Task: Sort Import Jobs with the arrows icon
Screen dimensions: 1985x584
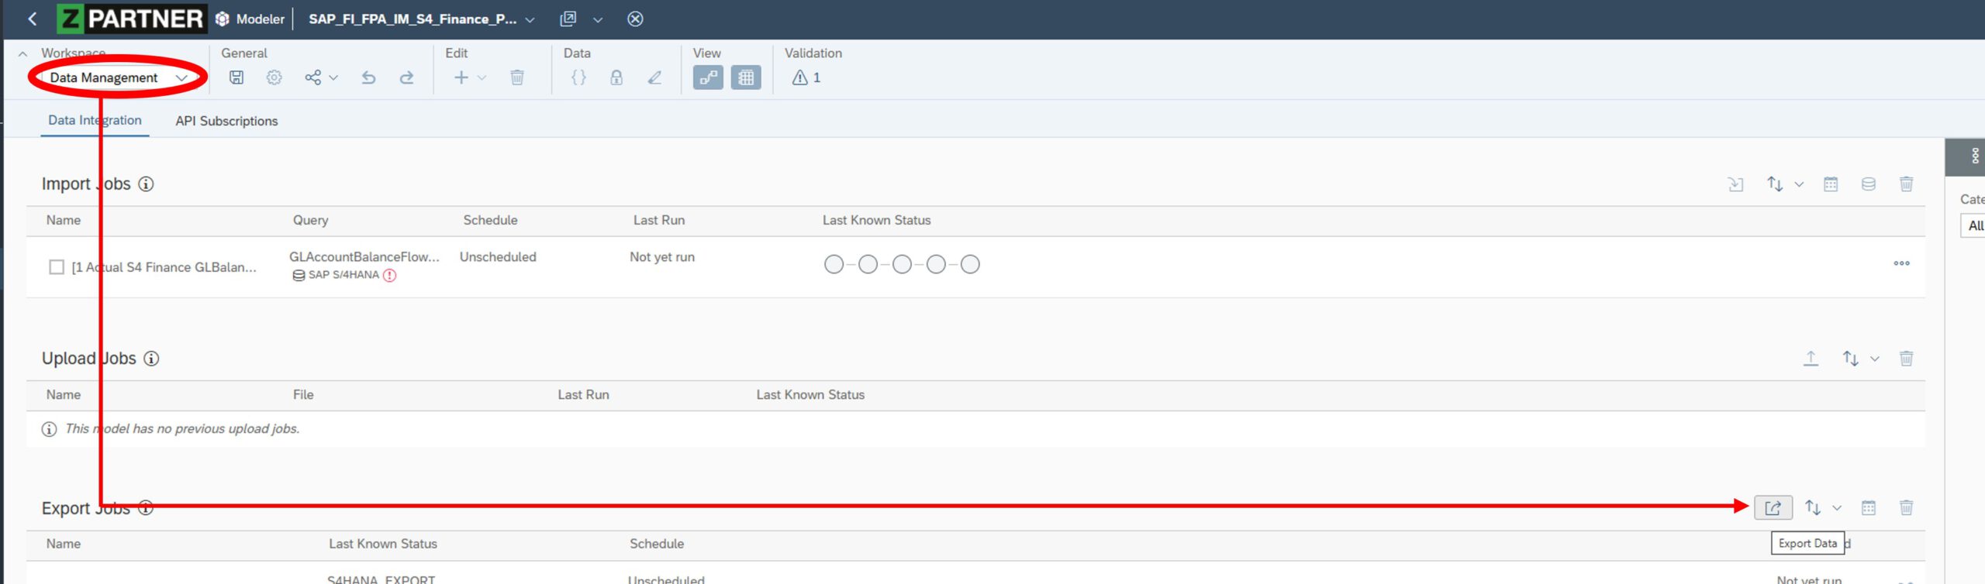Action: point(1775,184)
